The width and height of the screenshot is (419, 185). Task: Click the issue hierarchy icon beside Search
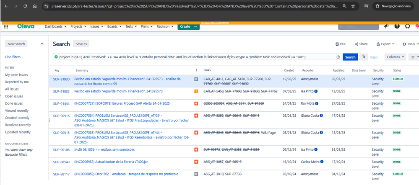pos(363,57)
